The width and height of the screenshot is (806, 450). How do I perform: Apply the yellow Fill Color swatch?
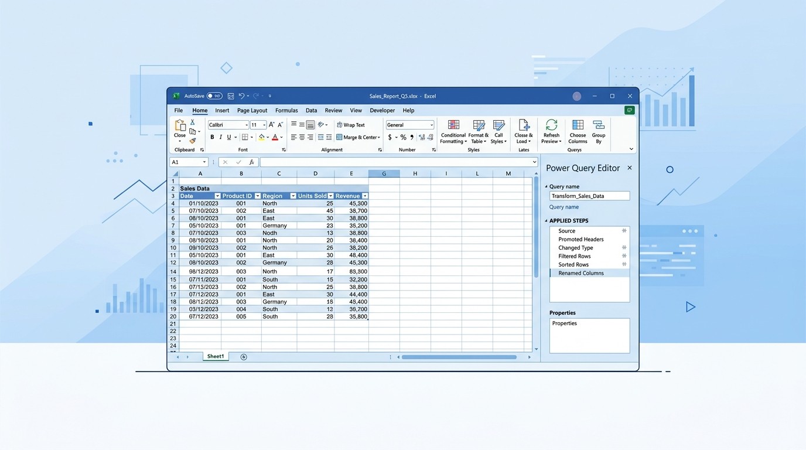click(261, 137)
